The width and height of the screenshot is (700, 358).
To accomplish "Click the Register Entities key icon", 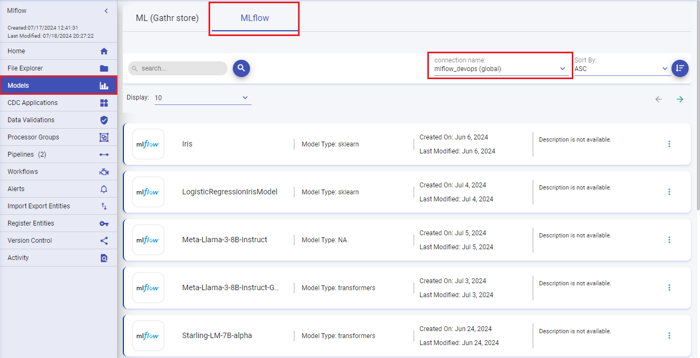I will pos(104,223).
